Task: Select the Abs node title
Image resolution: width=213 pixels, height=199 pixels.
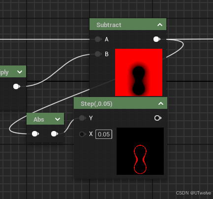Action: coord(39,119)
